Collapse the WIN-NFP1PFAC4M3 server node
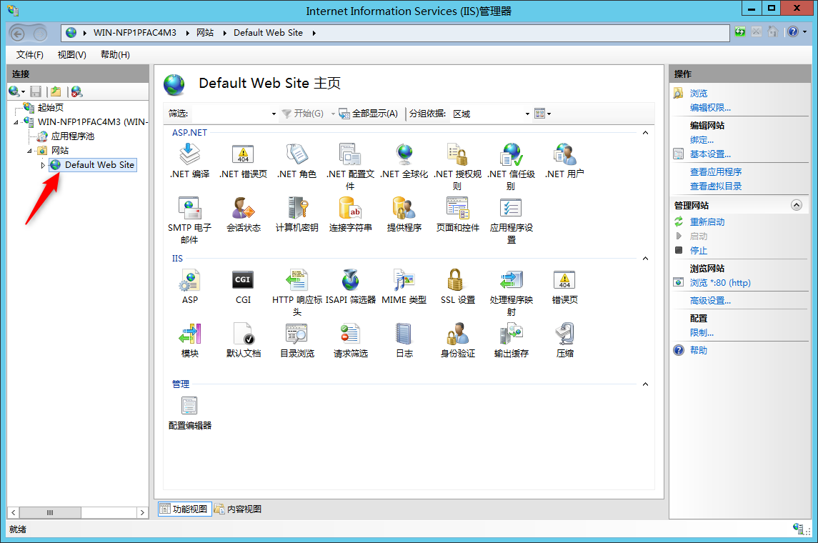This screenshot has height=543, width=818. pyautogui.click(x=16, y=122)
